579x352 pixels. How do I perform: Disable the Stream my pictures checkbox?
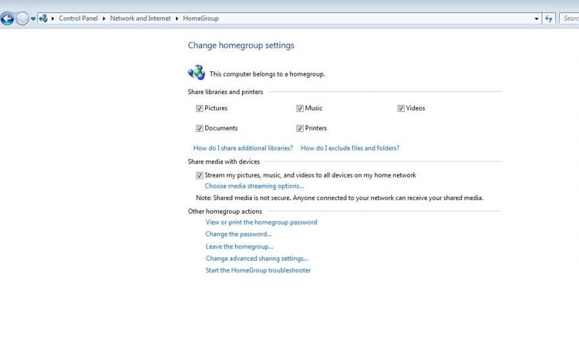(x=199, y=176)
